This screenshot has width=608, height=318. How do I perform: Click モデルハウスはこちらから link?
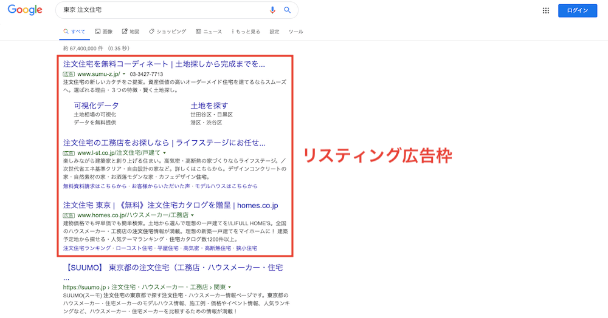point(226,186)
